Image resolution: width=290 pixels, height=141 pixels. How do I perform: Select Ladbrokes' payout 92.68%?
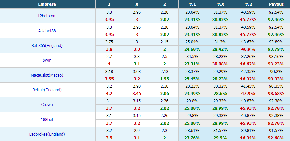point(276,138)
